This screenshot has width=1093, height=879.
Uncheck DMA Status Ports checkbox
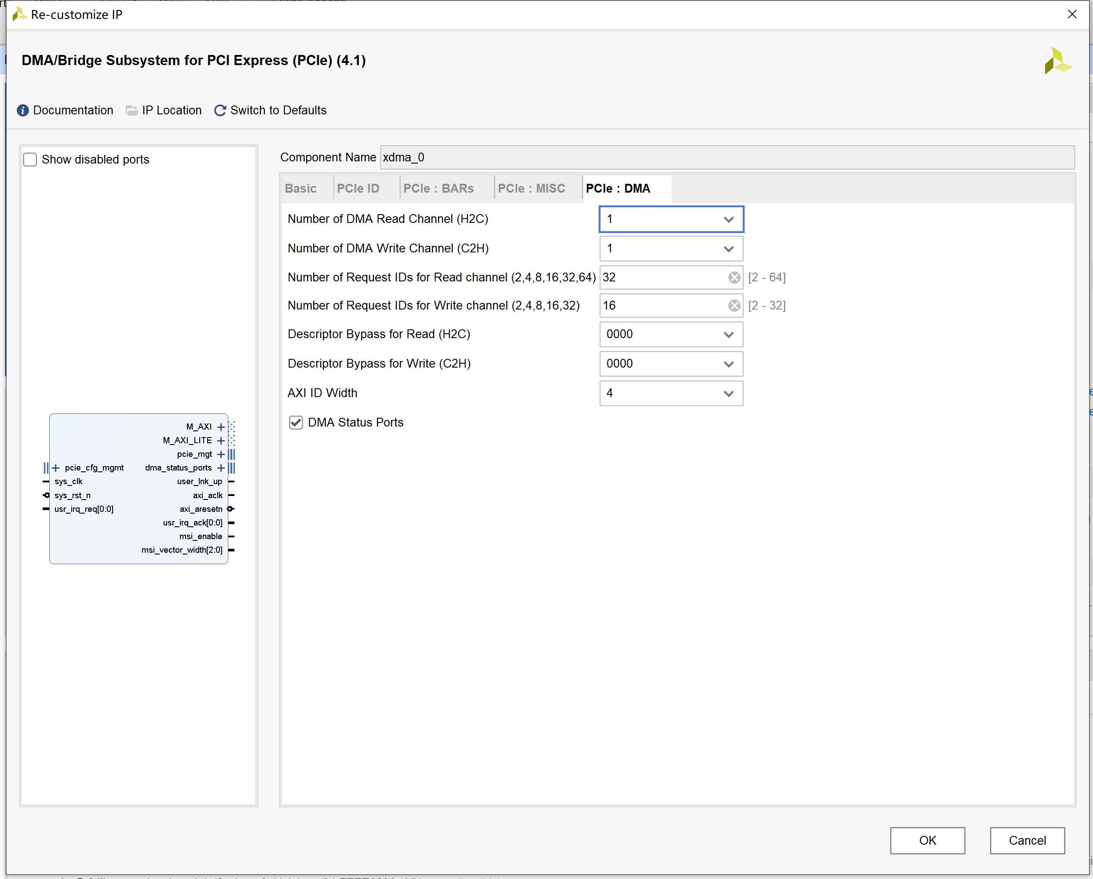(296, 423)
